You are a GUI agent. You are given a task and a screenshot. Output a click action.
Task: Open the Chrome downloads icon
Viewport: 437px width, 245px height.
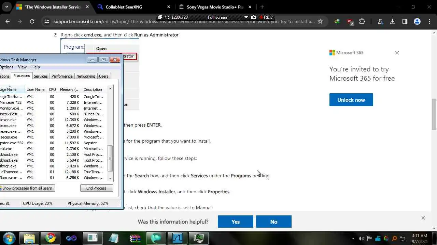tap(393, 21)
